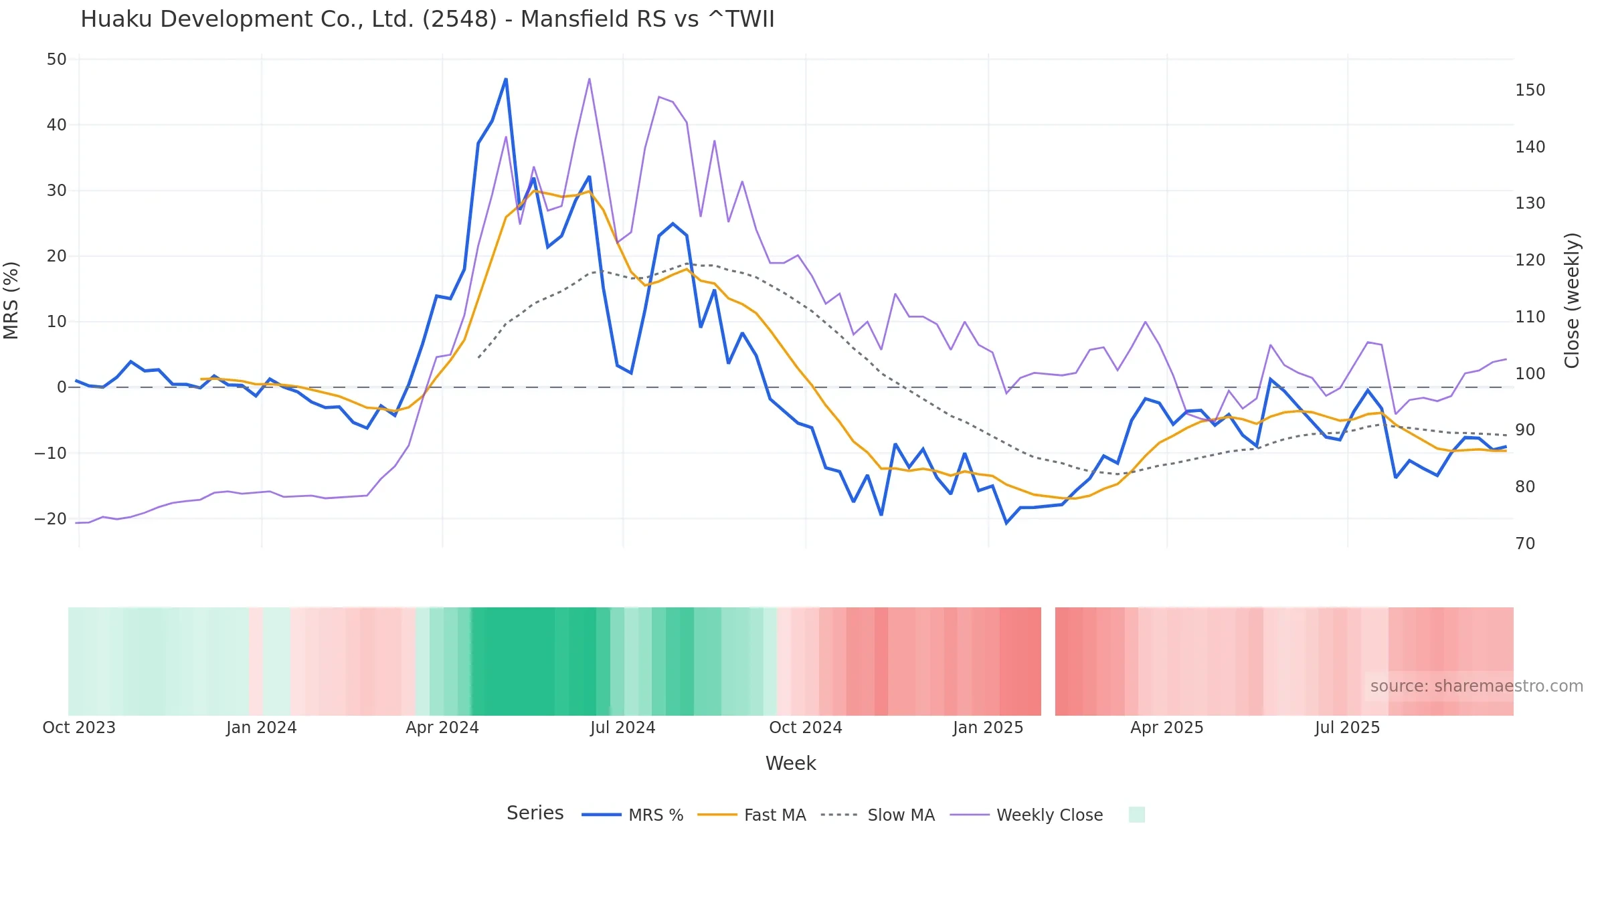This screenshot has height=903, width=1606.
Task: Click the light green legend swatch
Action: coord(1136,814)
